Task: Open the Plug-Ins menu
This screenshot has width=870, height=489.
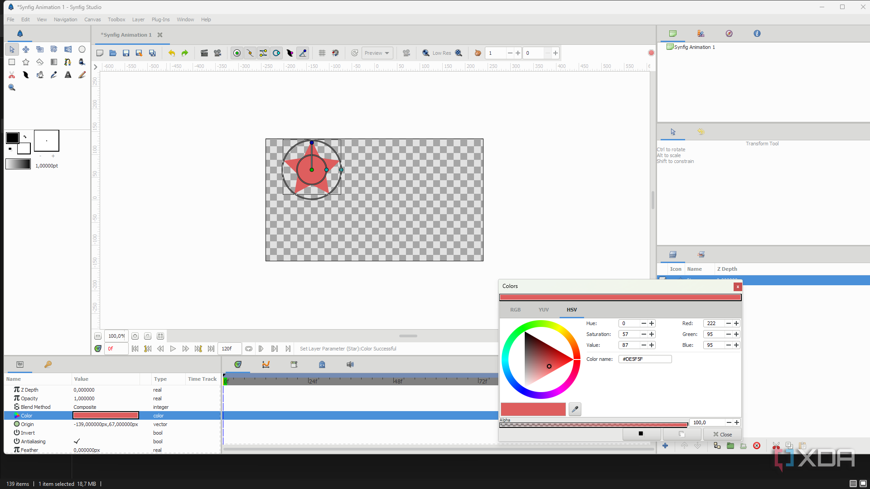Action: 160,19
